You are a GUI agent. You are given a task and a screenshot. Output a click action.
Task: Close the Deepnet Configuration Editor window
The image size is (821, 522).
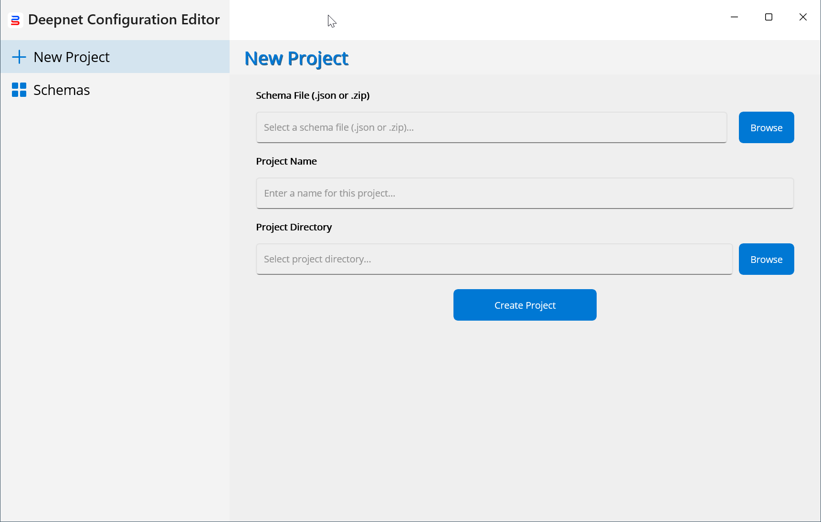coord(803,17)
